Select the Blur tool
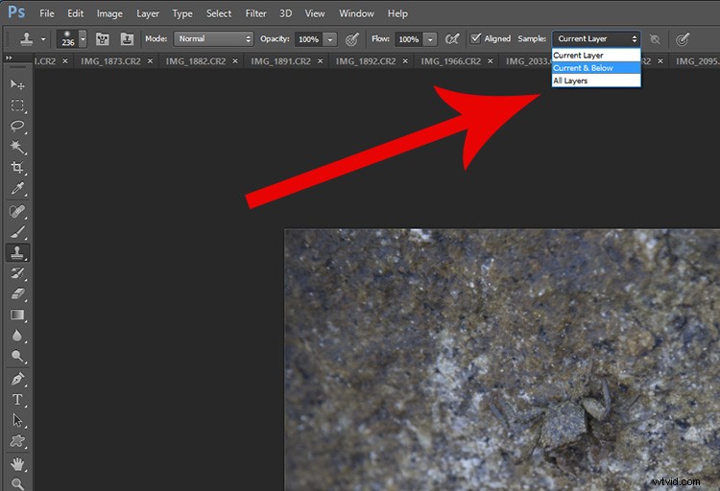The width and height of the screenshot is (720, 491). click(x=17, y=336)
